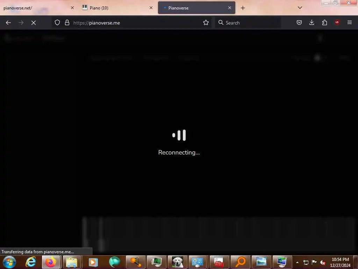358x269 pixels.
Task: Open the landscape picture taskbar app
Action: point(261,262)
